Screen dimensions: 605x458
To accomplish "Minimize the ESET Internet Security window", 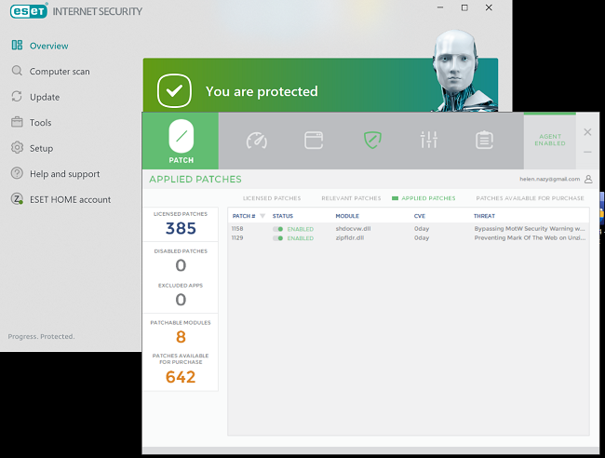I will coord(440,7).
